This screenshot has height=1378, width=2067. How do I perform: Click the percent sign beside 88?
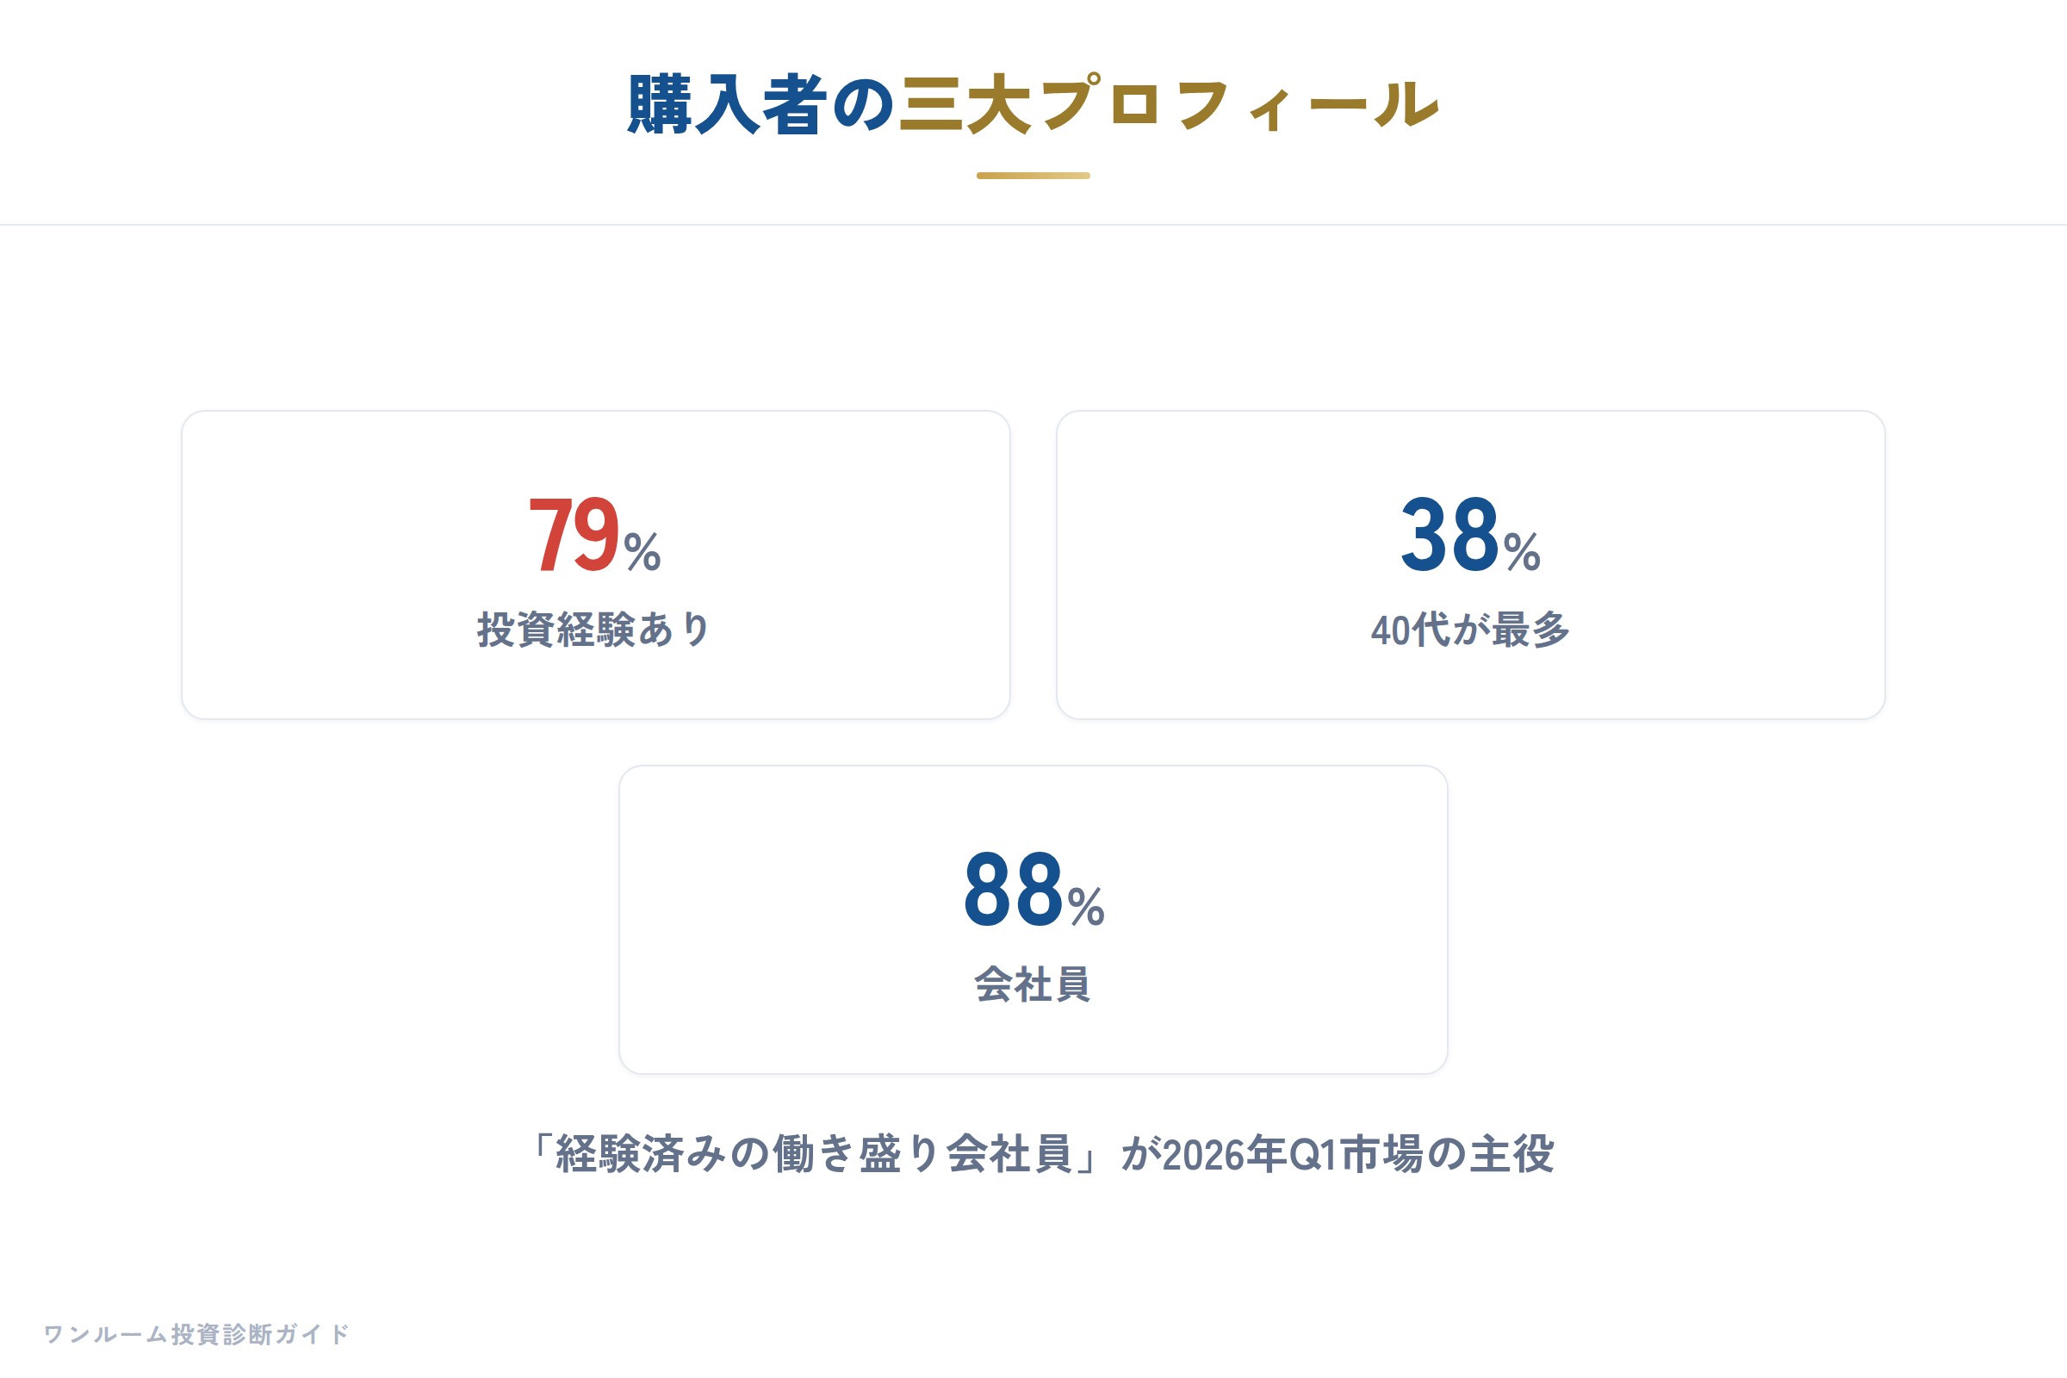1086,908
